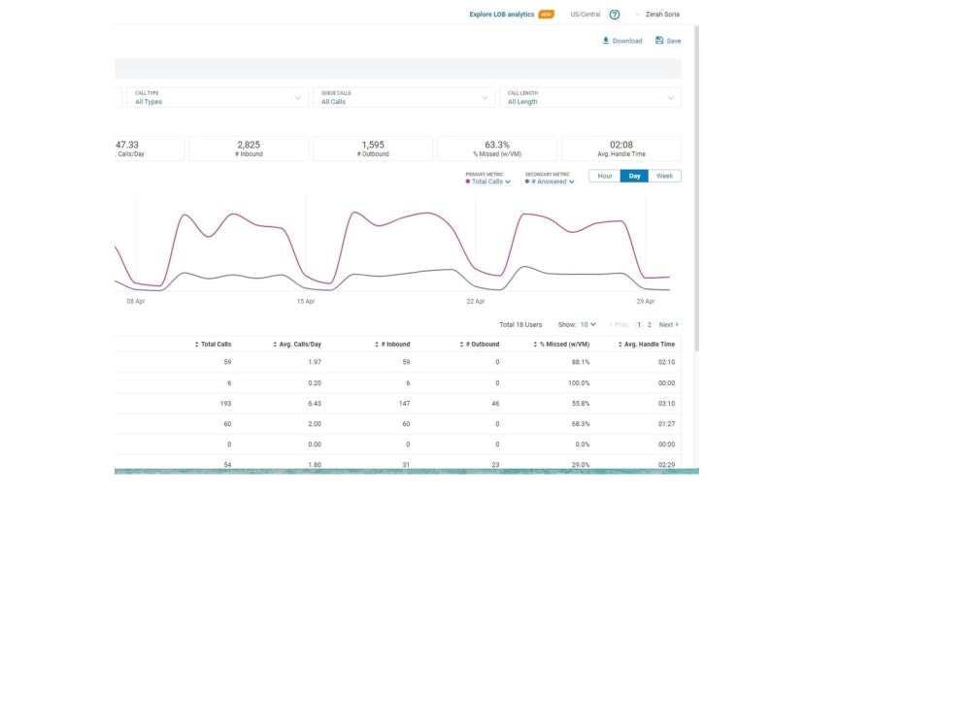Click the 68.3% missed cell
The image size is (971, 728).
[x=581, y=424]
